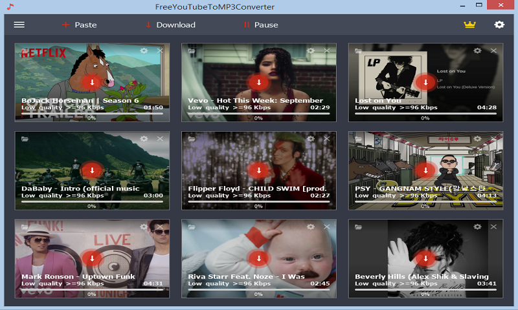Screen dimensions: 518x310
Task: Download the PSY Gangnam Style track
Action: click(x=425, y=170)
